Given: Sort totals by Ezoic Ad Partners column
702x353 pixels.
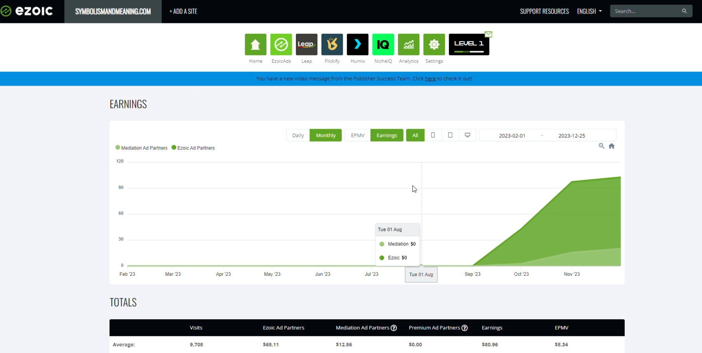Looking at the screenshot, I should pyautogui.click(x=283, y=328).
